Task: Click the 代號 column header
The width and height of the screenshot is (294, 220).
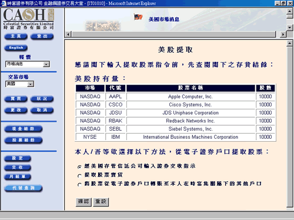Action: point(115,88)
